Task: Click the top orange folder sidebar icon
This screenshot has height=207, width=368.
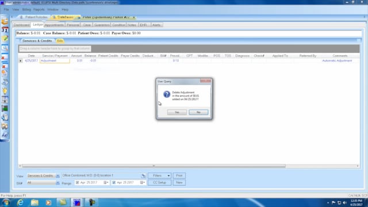Action: (5, 21)
